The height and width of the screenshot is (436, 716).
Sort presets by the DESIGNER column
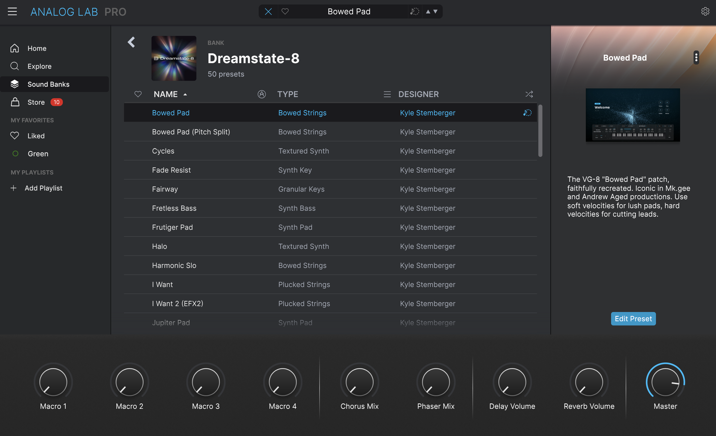[418, 94]
